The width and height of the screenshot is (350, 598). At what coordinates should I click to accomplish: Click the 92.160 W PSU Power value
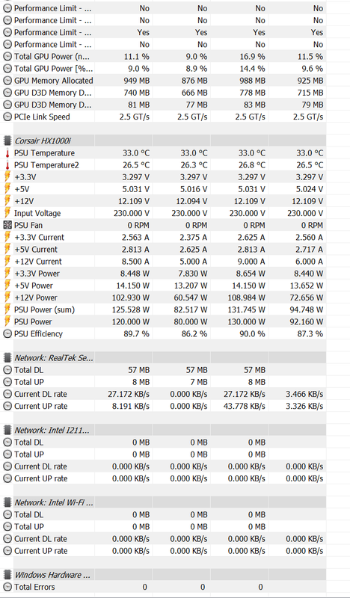pyautogui.click(x=306, y=321)
